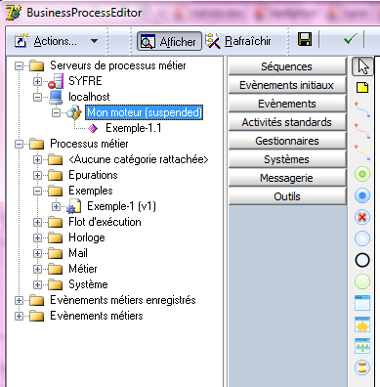Select the hourglass timer tool
Image resolution: width=380 pixels, height=387 pixels.
pyautogui.click(x=362, y=367)
